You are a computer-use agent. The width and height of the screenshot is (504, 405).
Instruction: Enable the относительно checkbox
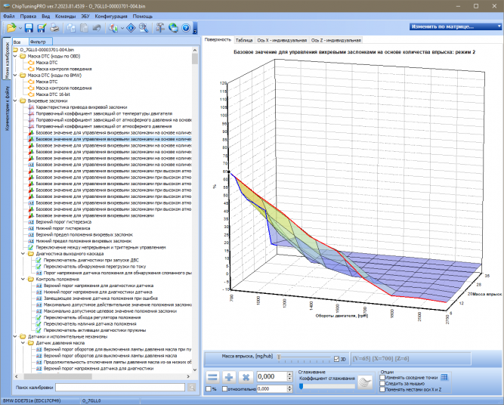coord(224,389)
